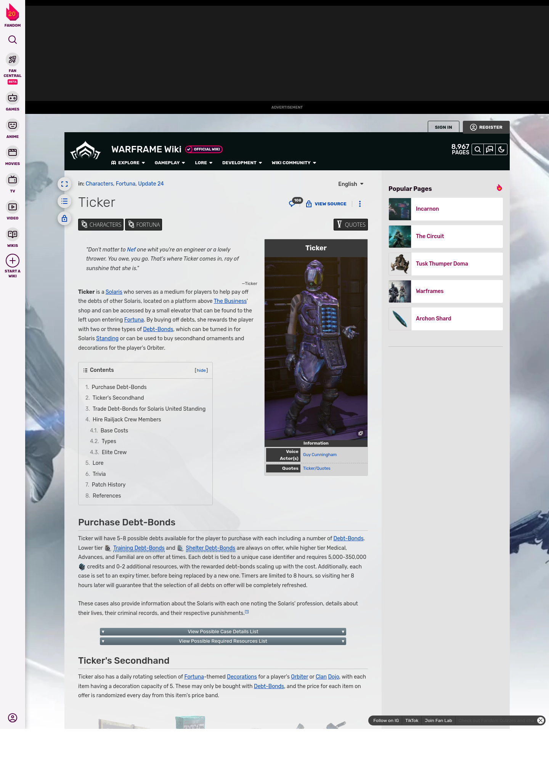Open wiki search in the header
Viewport: 549px width, 762px height.
pos(478,149)
